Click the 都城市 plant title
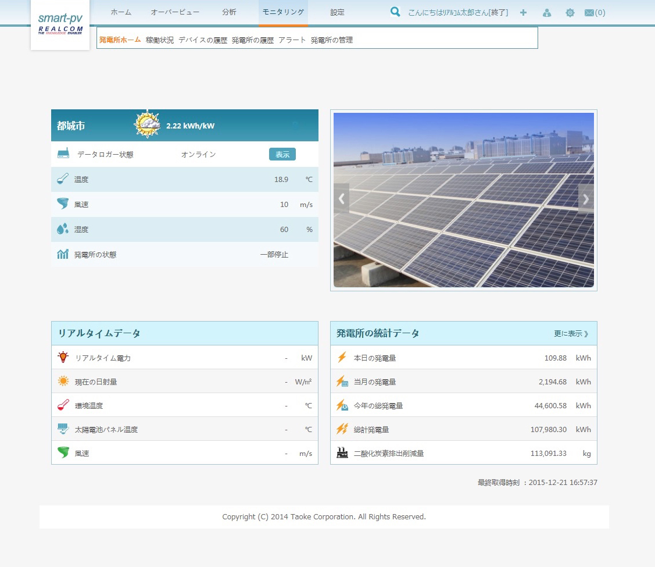The width and height of the screenshot is (655, 567). [x=71, y=126]
